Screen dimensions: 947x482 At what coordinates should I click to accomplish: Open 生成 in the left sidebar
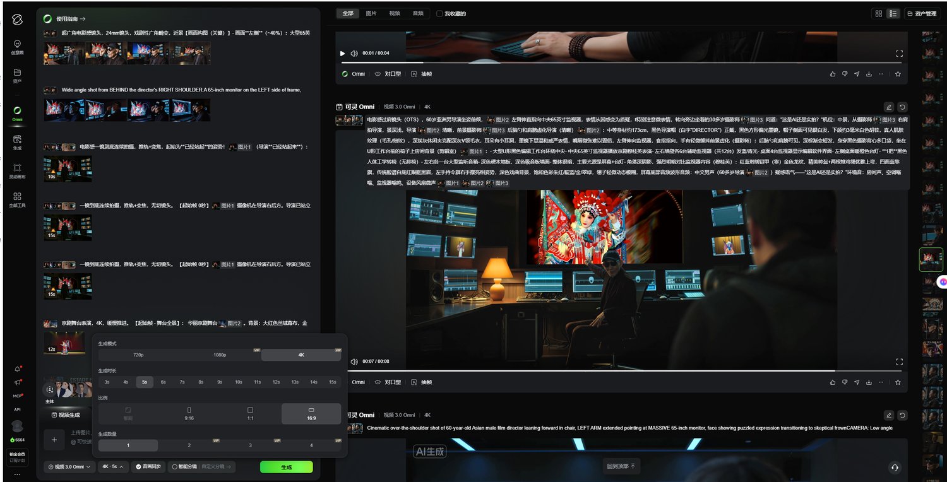pyautogui.click(x=17, y=142)
